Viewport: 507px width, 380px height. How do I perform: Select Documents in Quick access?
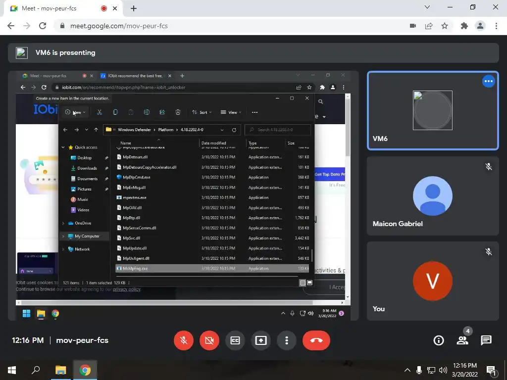[x=87, y=179]
